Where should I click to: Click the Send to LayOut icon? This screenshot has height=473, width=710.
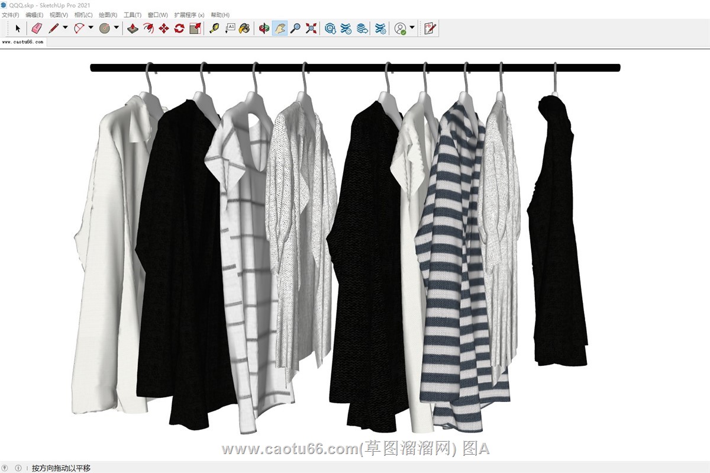[x=362, y=28]
